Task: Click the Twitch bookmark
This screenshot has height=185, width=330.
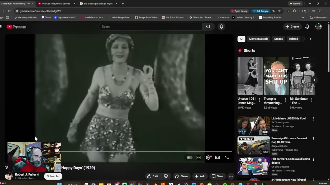Action: [x=46, y=17]
